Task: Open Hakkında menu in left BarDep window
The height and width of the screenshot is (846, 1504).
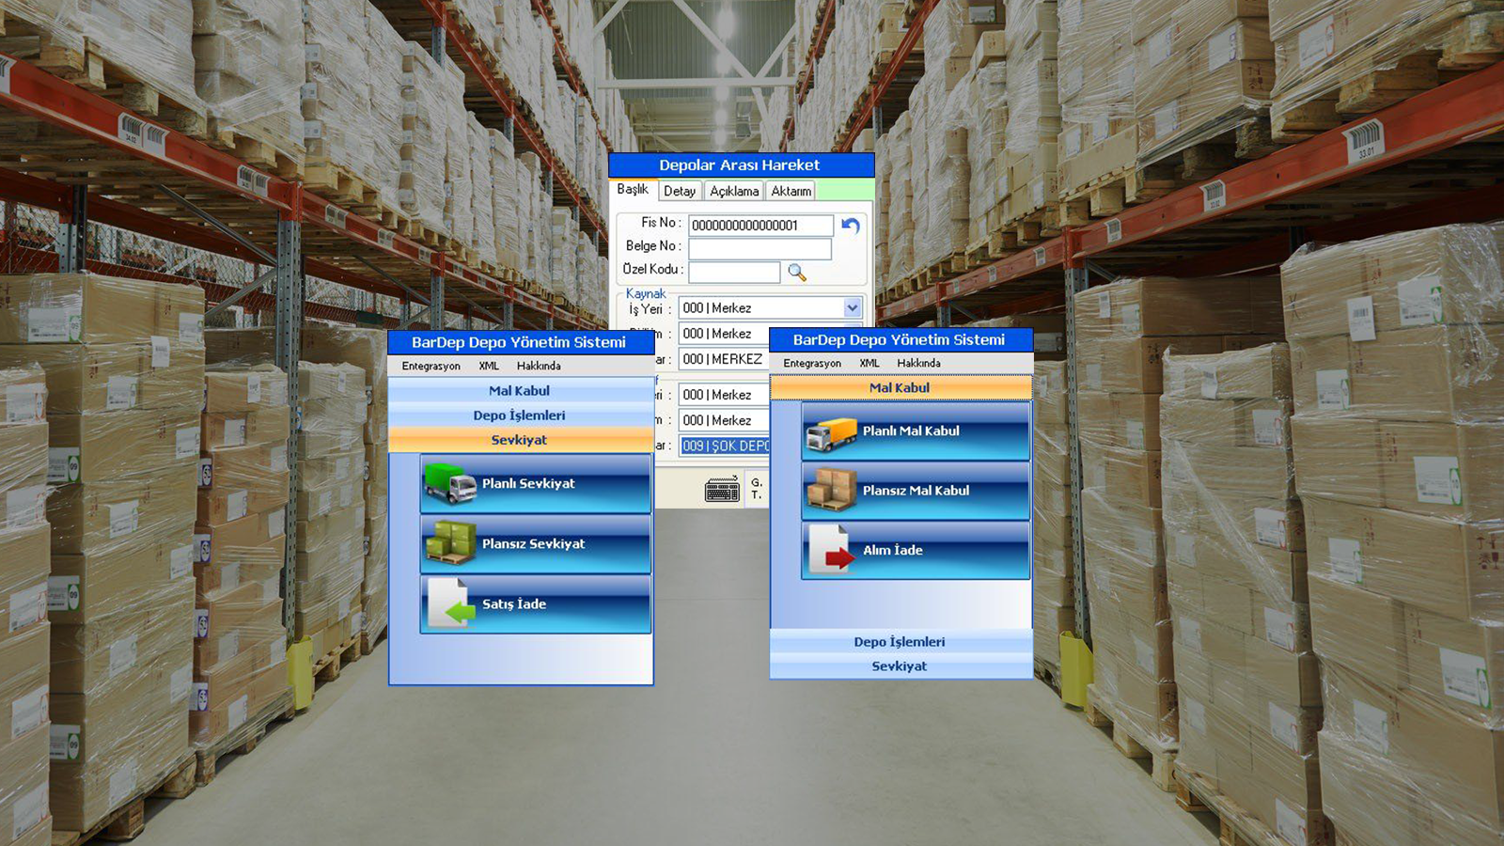Action: click(539, 367)
